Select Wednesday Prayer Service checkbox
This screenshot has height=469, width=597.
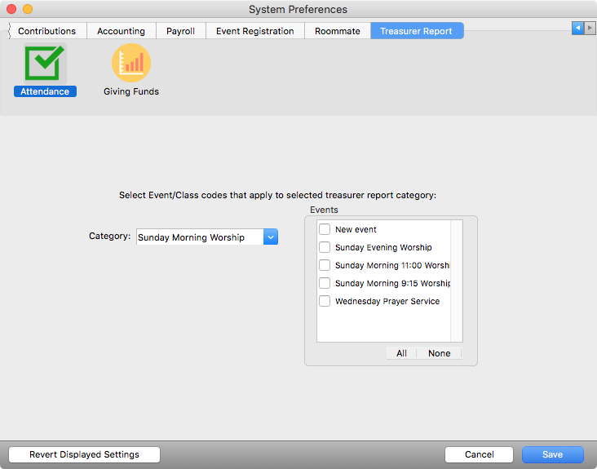click(x=325, y=302)
